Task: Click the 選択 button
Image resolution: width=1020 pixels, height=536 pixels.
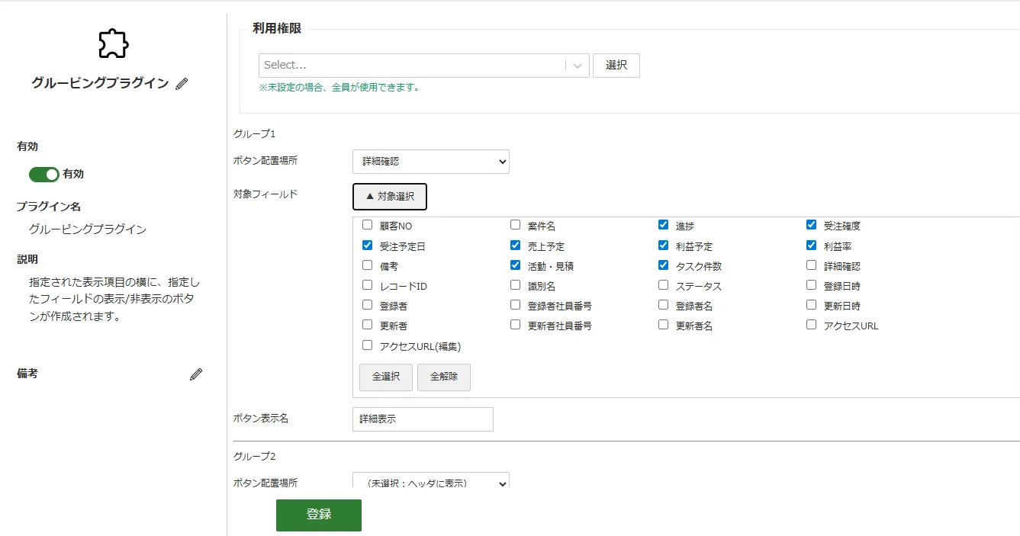Action: pyautogui.click(x=616, y=66)
